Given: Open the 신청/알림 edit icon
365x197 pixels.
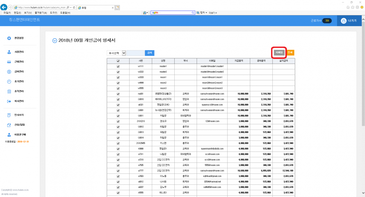Looking at the screenshot, I should 9,125.
